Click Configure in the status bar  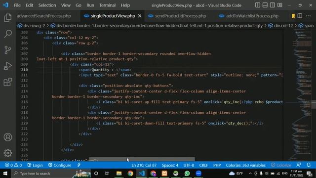pyautogui.click(x=60, y=165)
